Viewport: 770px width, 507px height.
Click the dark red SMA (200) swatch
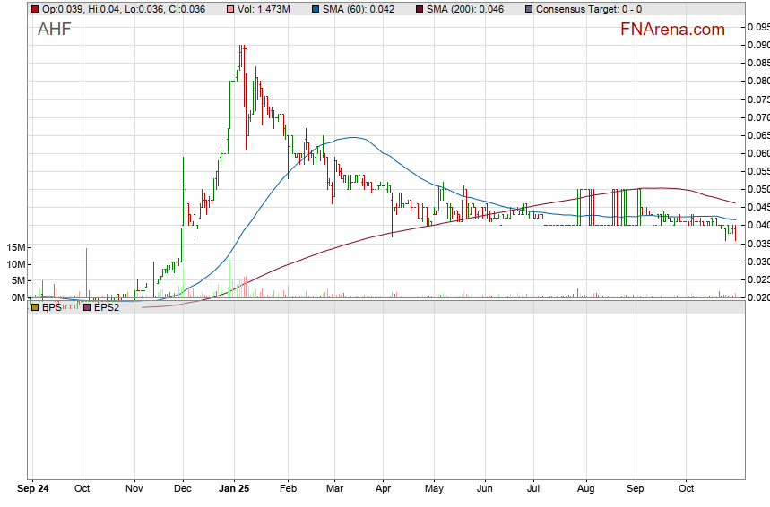422,9
